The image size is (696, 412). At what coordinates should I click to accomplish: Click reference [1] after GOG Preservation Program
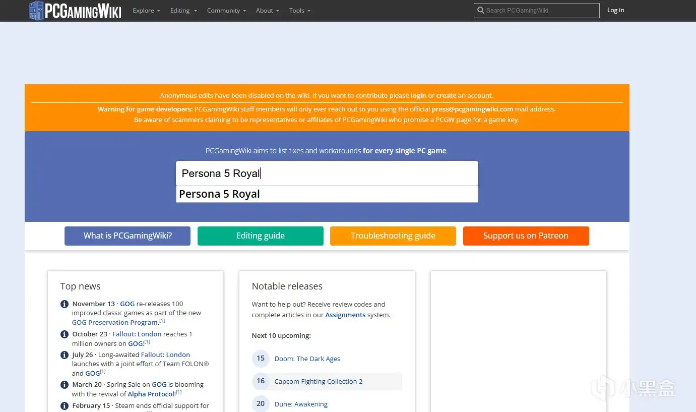pyautogui.click(x=162, y=321)
